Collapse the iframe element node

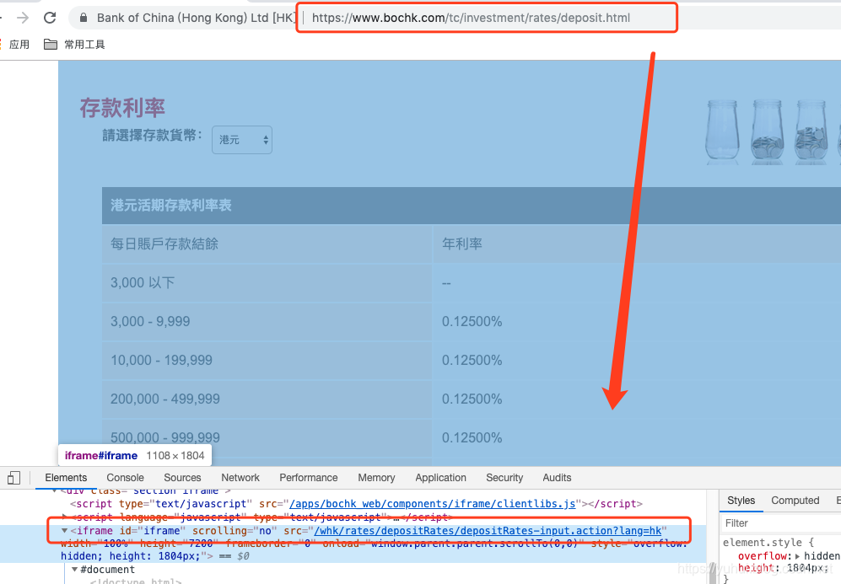click(64, 531)
